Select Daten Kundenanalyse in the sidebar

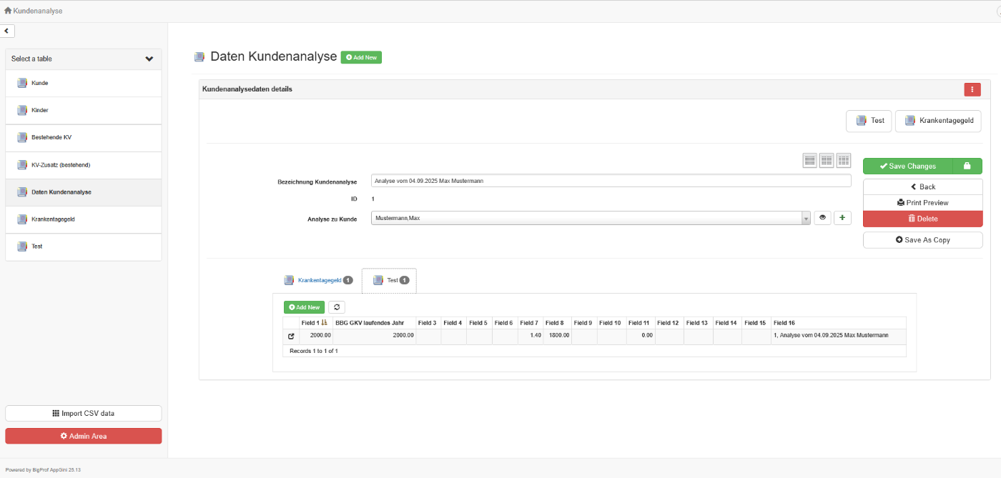(x=84, y=192)
